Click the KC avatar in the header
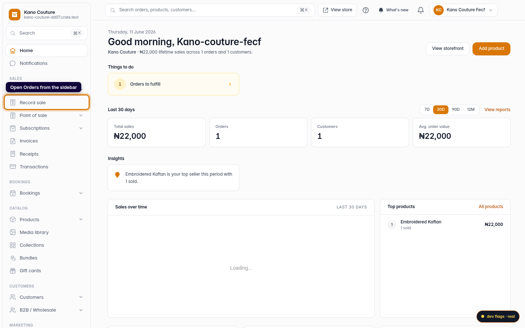 [439, 10]
